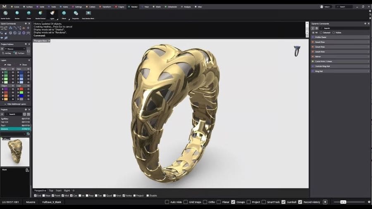Click the Dynamic Commands search field
Image resolution: width=372 pixels, height=209 pixels.
click(x=344, y=28)
